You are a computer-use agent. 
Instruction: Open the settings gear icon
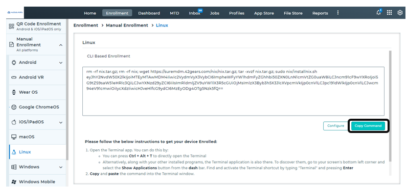pos(400,13)
